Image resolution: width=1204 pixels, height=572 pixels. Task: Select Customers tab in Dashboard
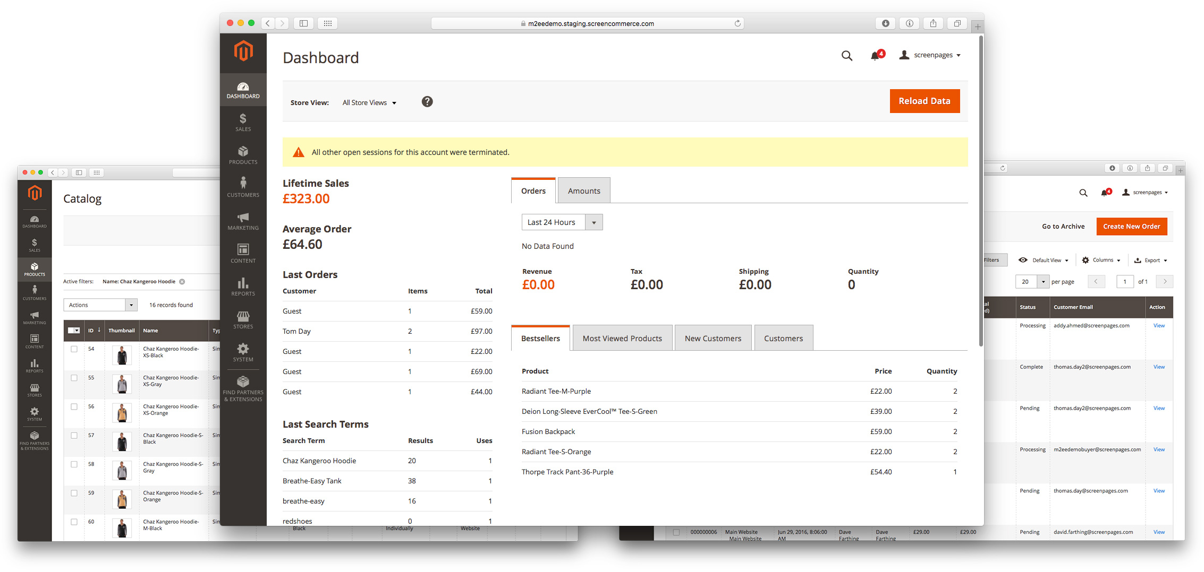pos(784,338)
